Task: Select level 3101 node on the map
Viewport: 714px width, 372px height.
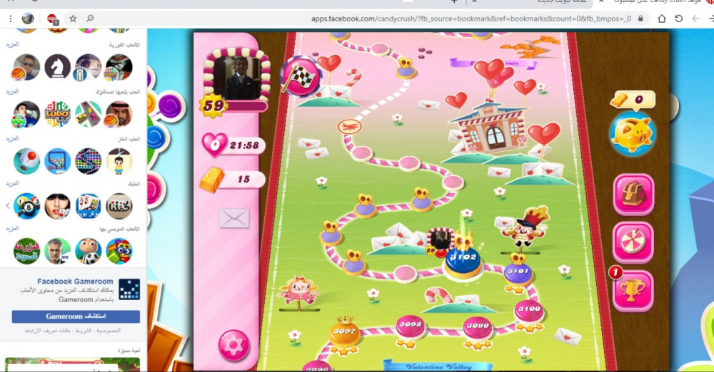Action: coord(518,273)
